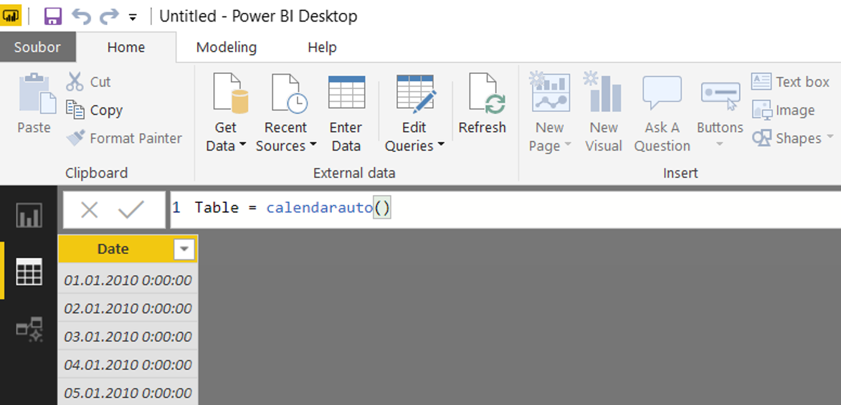Image resolution: width=841 pixels, height=405 pixels.
Task: Select the cell 01.01.2010 0:00:00
Action: click(x=128, y=280)
